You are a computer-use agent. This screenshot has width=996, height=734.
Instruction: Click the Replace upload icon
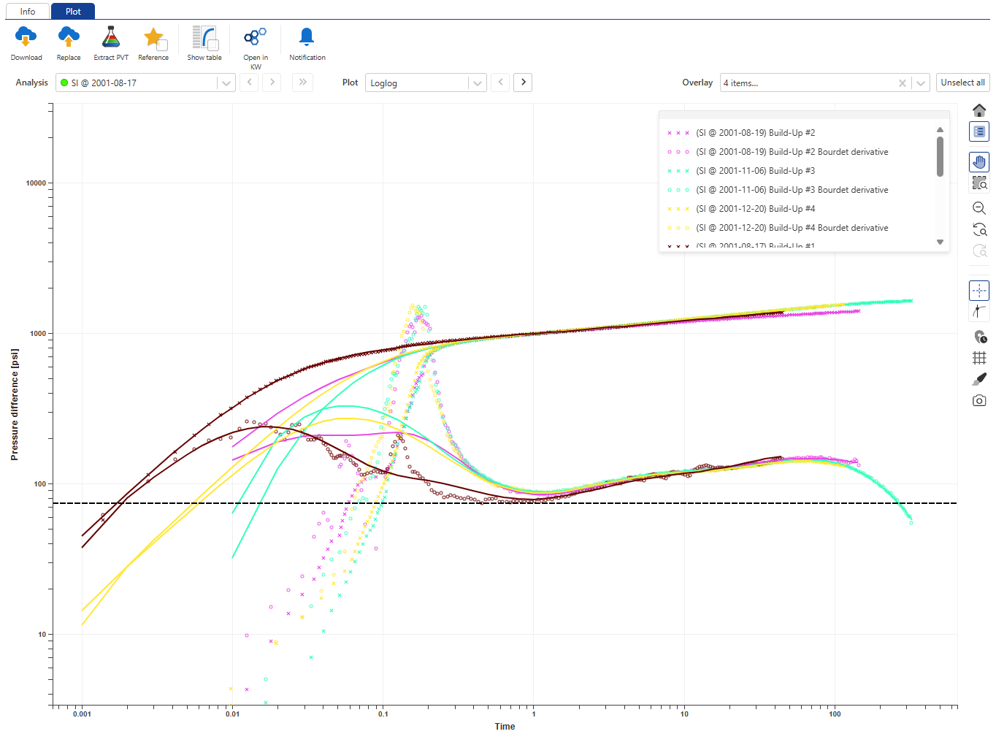(x=69, y=37)
